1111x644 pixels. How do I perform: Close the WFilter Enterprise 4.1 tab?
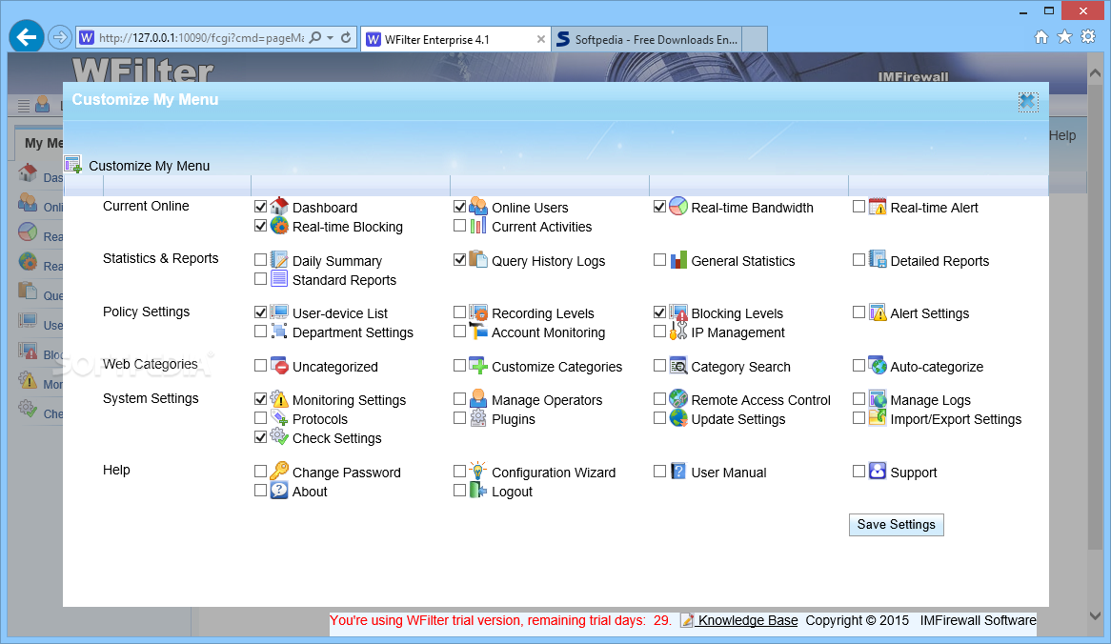point(540,40)
